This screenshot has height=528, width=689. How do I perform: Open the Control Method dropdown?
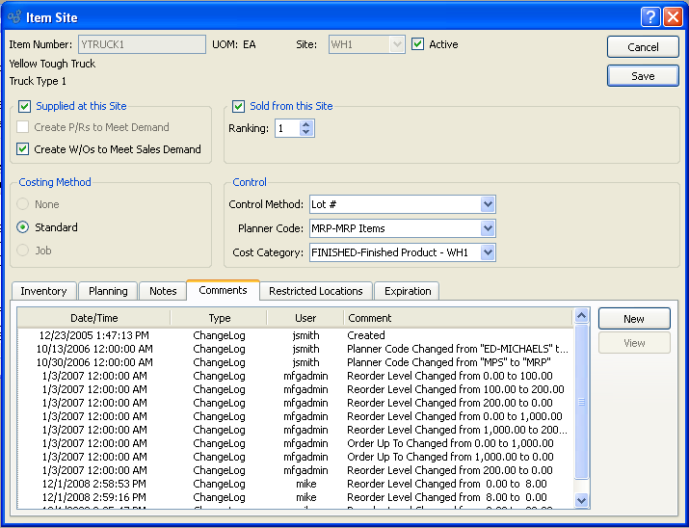pyautogui.click(x=488, y=204)
